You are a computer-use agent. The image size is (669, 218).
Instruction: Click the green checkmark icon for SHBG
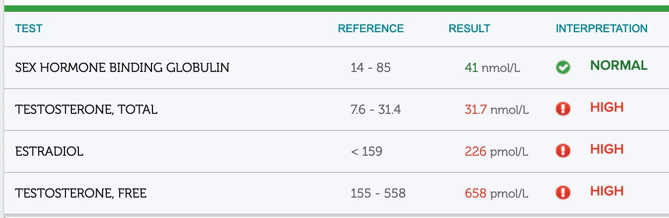563,68
